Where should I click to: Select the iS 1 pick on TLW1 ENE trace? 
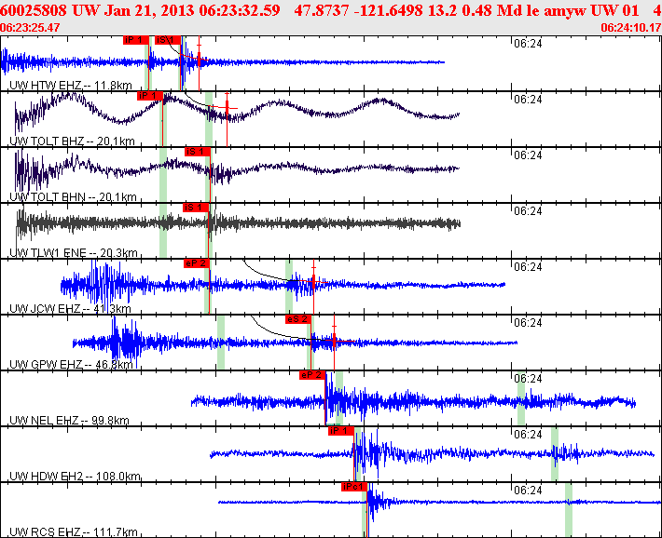tap(196, 208)
